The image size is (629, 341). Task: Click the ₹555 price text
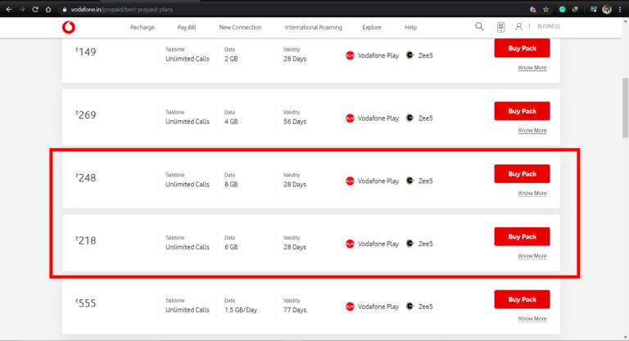[85, 303]
